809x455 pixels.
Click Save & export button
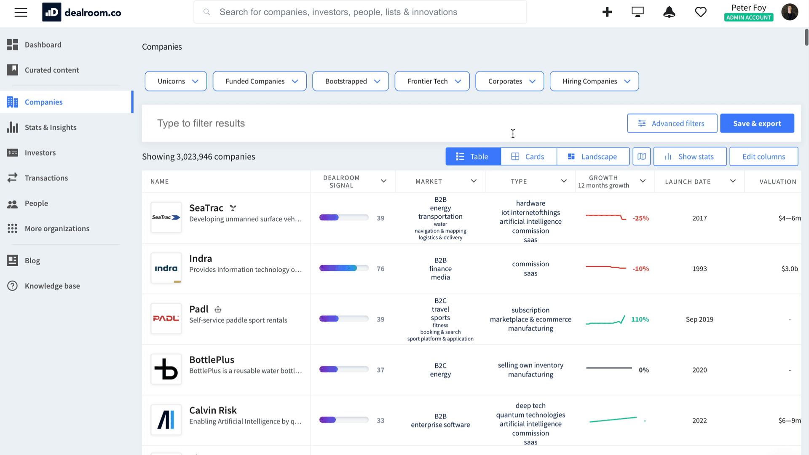pos(757,123)
